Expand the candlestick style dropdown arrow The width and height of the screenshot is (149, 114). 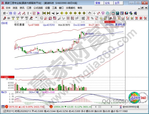[31, 13]
